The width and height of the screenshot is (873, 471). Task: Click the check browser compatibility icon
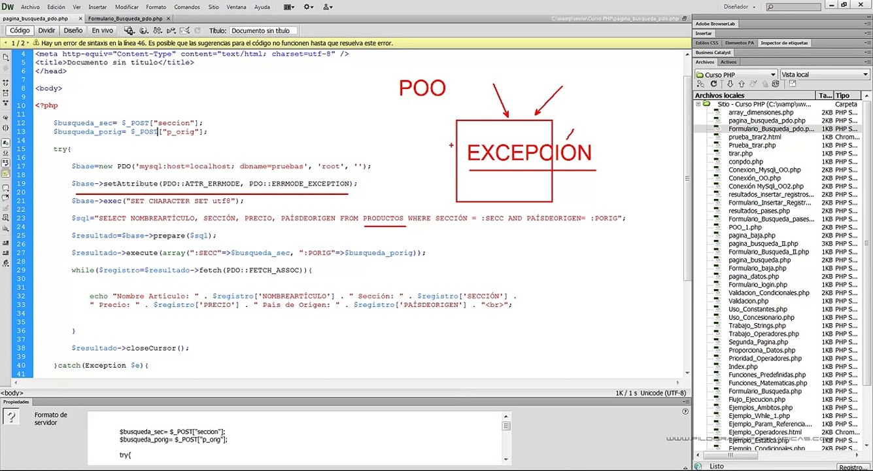[185, 30]
